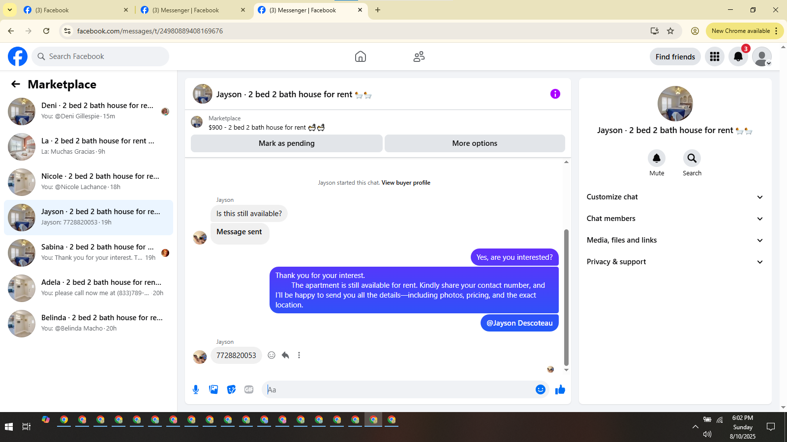The width and height of the screenshot is (787, 442).
Task: Expand Customize chat section
Action: 675,197
